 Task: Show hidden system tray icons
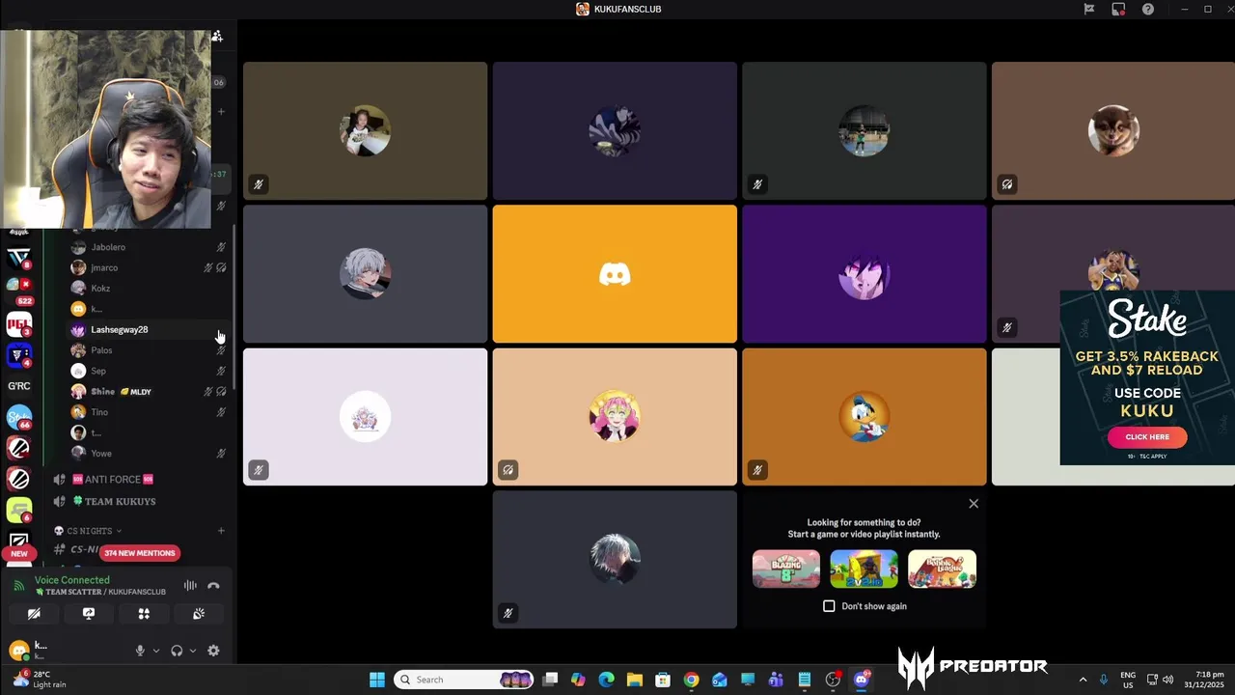[x=1083, y=680]
